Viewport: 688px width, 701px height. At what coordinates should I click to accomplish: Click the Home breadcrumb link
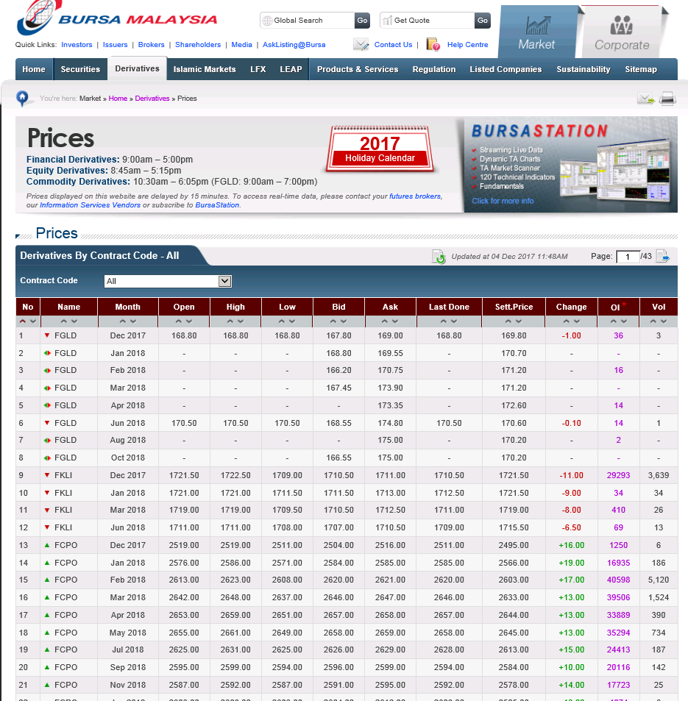[118, 99]
